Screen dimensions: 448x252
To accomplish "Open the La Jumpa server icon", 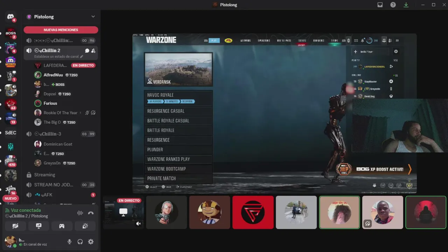I will (x=10, y=189).
